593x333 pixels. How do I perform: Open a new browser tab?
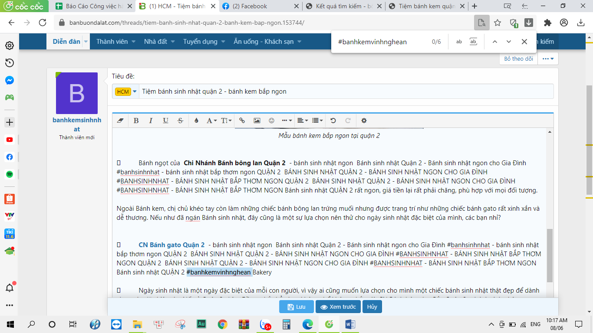click(x=474, y=6)
